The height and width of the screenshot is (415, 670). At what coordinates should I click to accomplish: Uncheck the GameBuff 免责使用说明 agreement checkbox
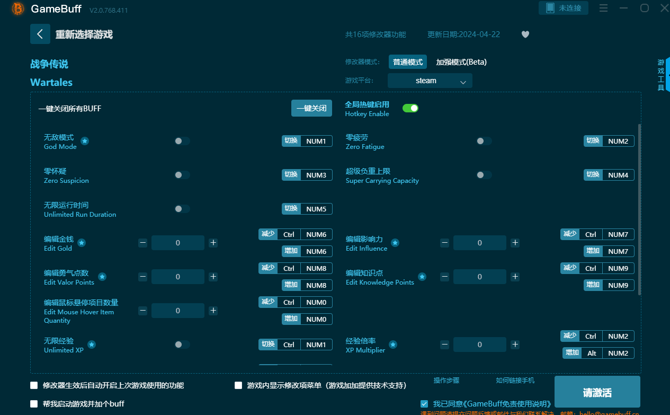[424, 403]
